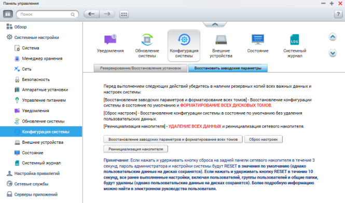Open the Внешние устройства icon in top strip
Viewport: 345px width, 203px height.
[x=221, y=46]
